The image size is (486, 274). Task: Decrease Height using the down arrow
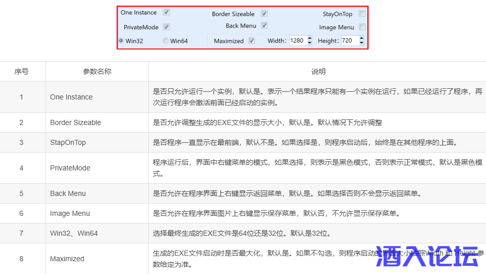(x=362, y=43)
